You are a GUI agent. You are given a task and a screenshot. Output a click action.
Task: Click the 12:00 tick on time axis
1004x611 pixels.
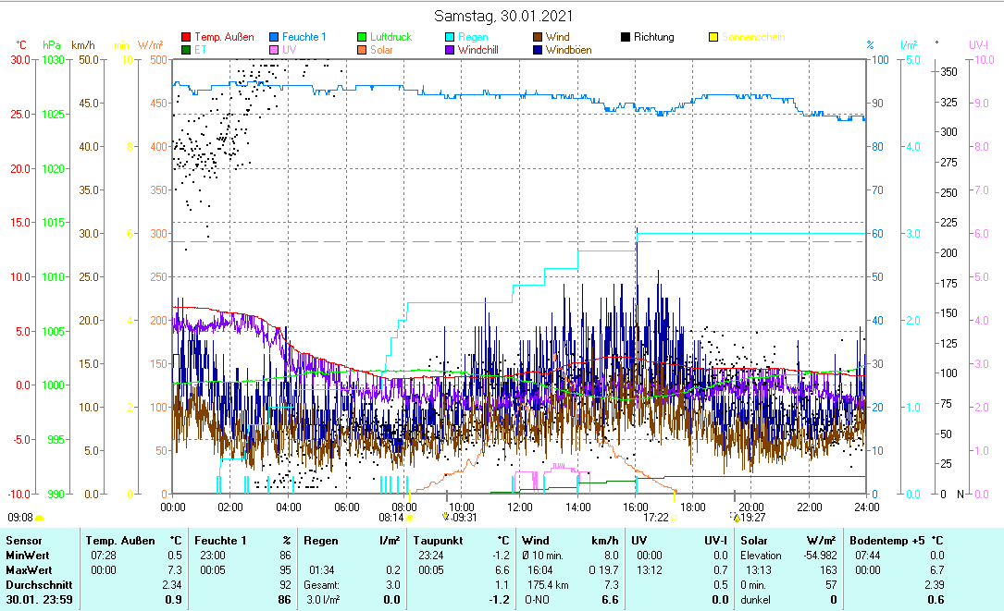[520, 507]
